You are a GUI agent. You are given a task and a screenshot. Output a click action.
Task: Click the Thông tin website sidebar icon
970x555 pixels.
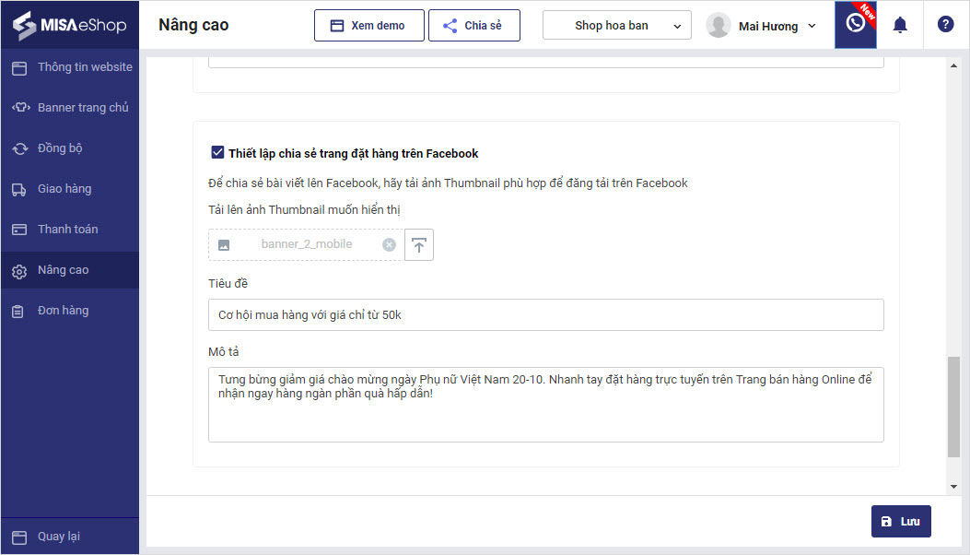tap(19, 68)
